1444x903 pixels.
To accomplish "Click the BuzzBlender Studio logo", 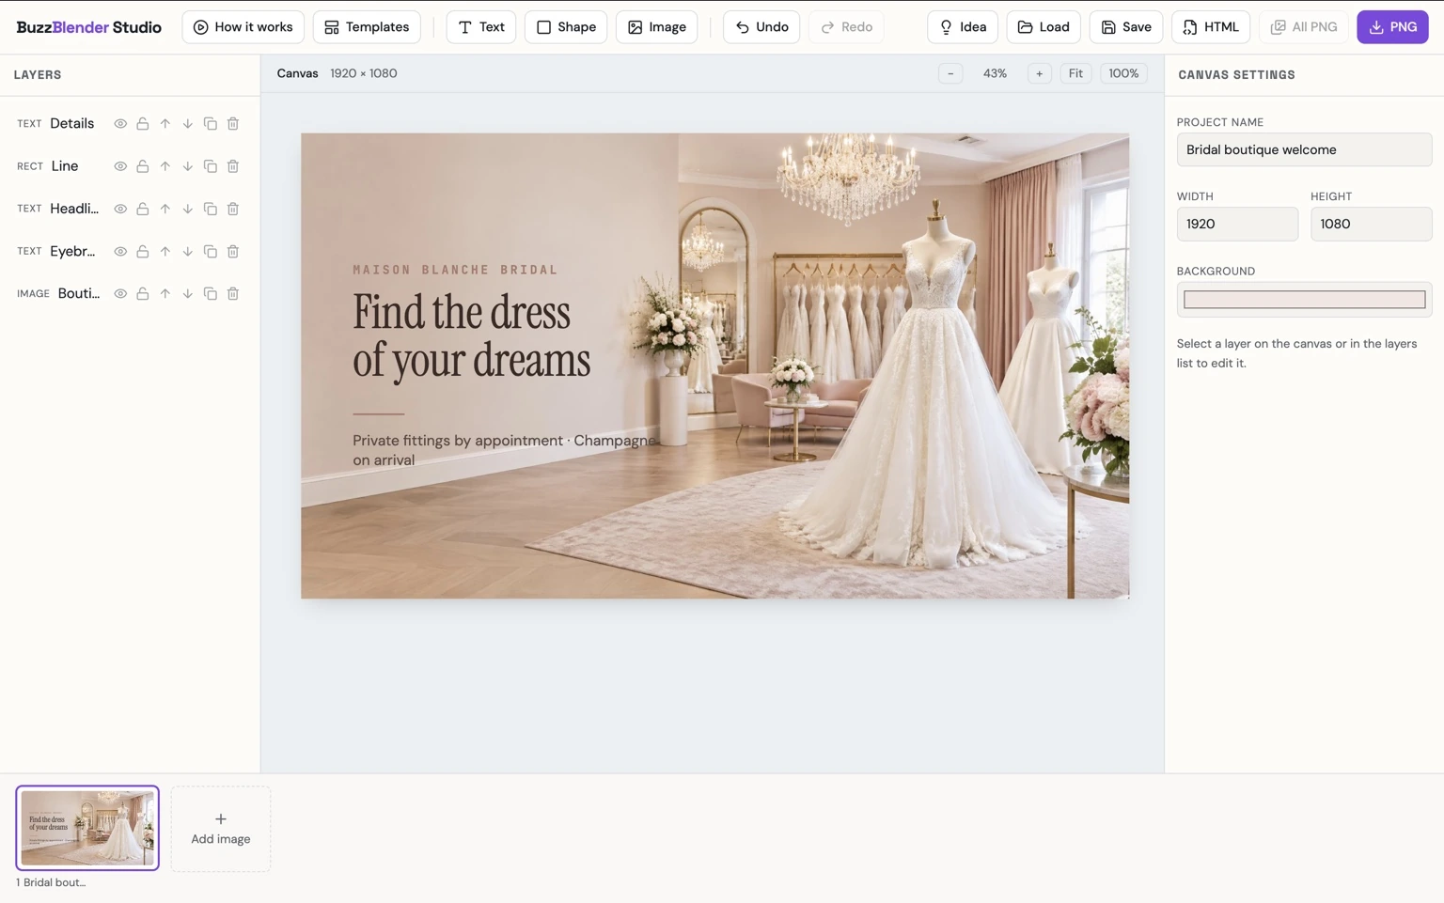I will point(89,27).
